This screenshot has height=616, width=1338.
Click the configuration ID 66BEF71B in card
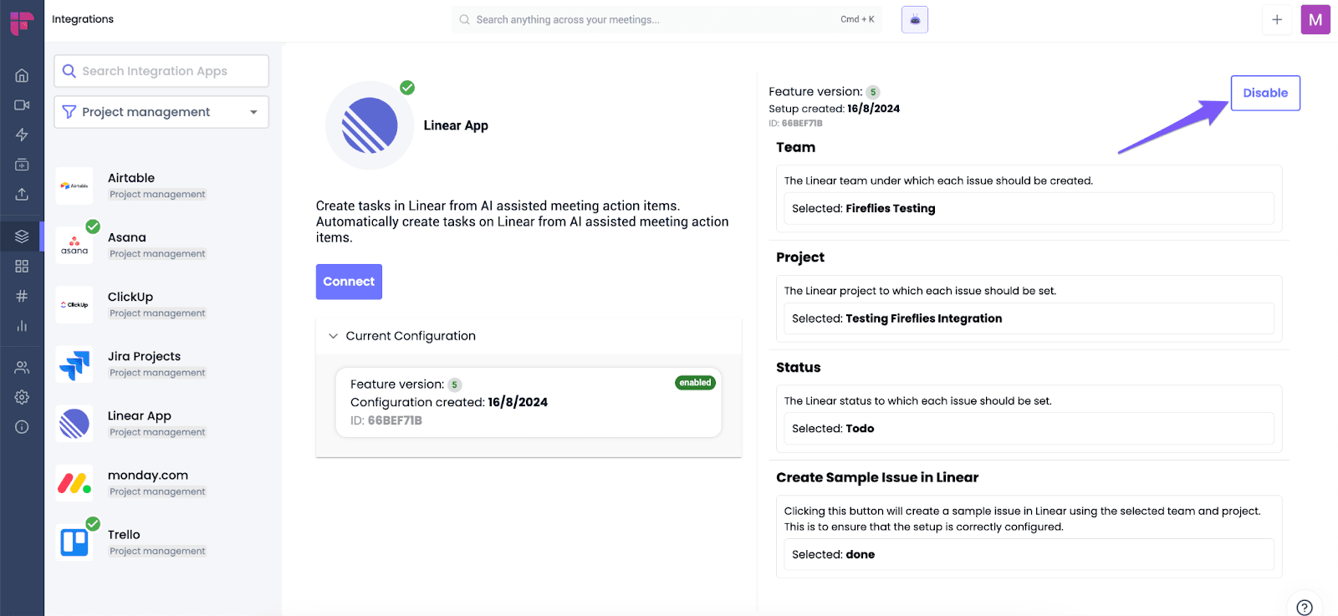(x=386, y=420)
